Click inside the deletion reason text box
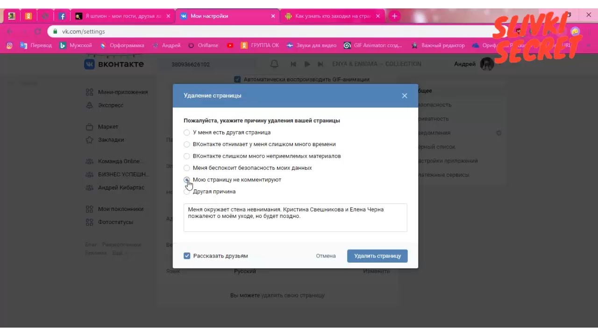 click(295, 217)
